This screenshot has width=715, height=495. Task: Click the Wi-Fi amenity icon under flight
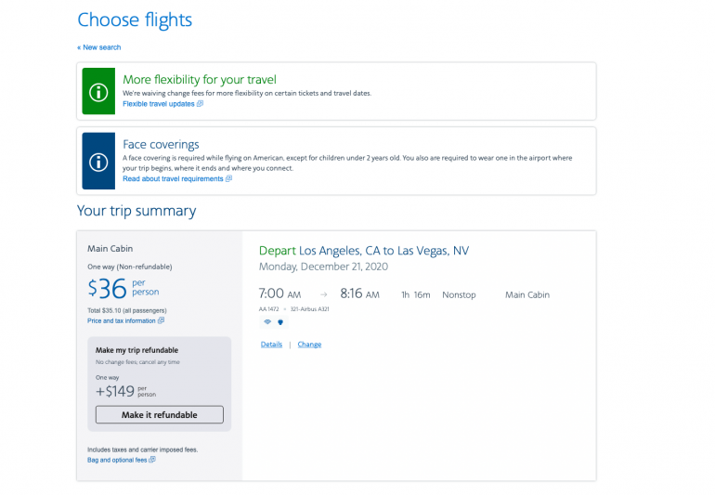pyautogui.click(x=267, y=322)
